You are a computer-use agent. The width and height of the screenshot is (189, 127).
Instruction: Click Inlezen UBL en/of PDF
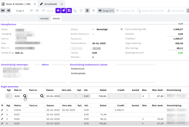[151, 11]
